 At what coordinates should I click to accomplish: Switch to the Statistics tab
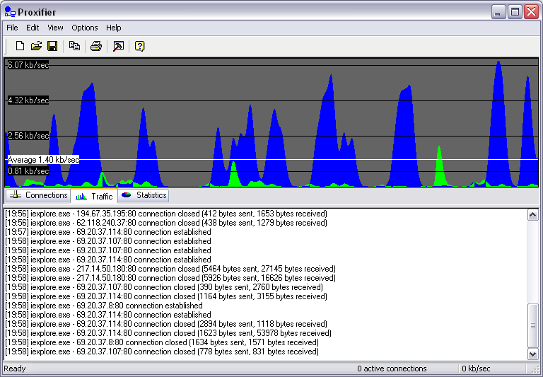pyautogui.click(x=144, y=195)
